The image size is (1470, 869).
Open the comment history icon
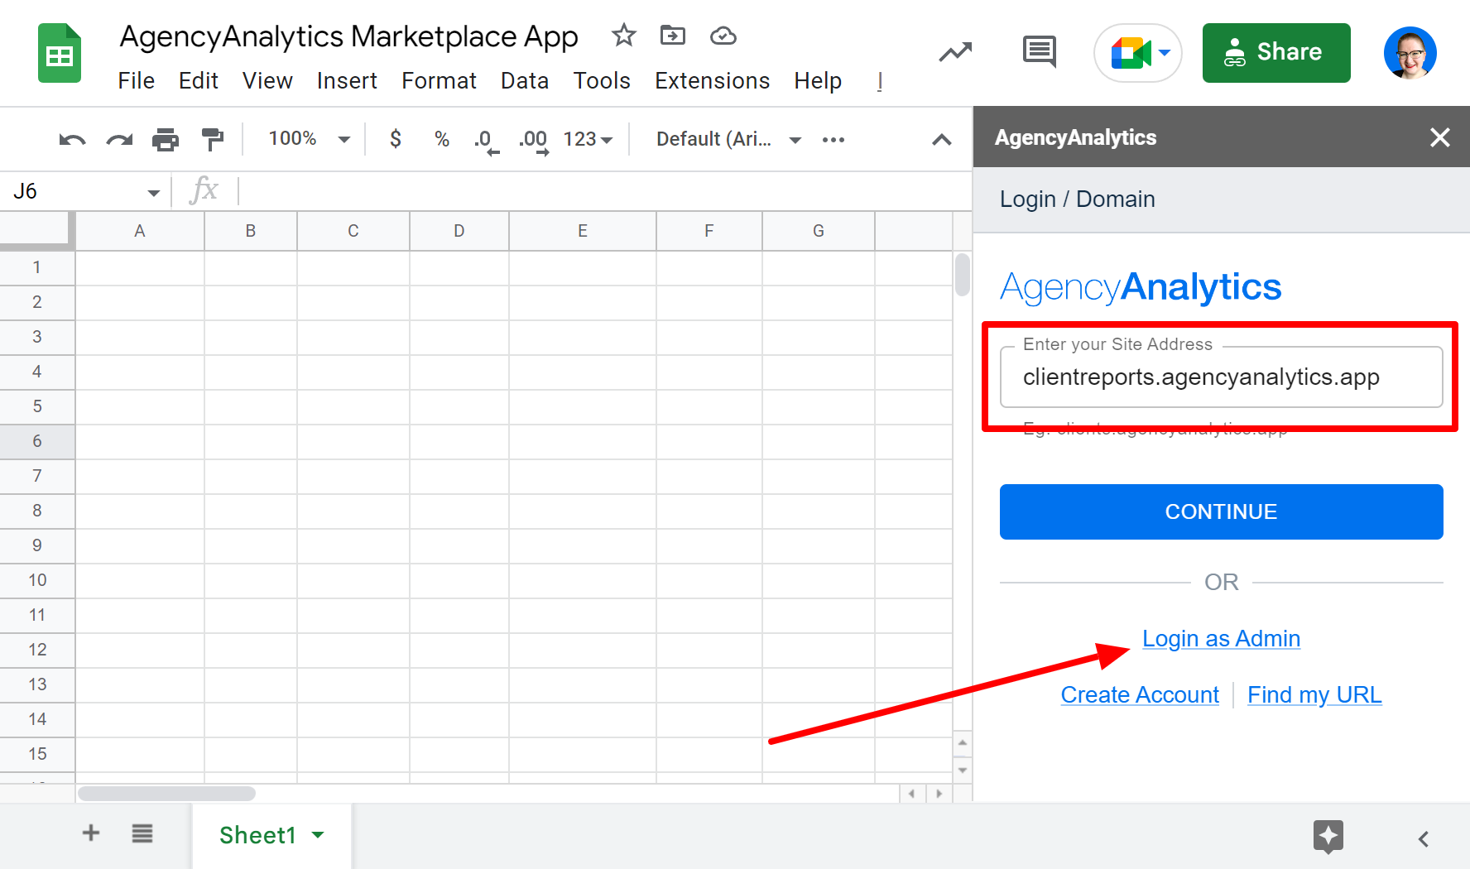pos(1040,52)
